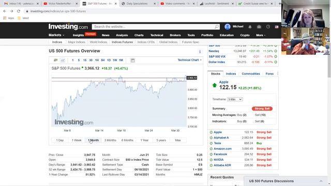Select the 15 minute chart interval
331x186 pixels.
(x=85, y=60)
